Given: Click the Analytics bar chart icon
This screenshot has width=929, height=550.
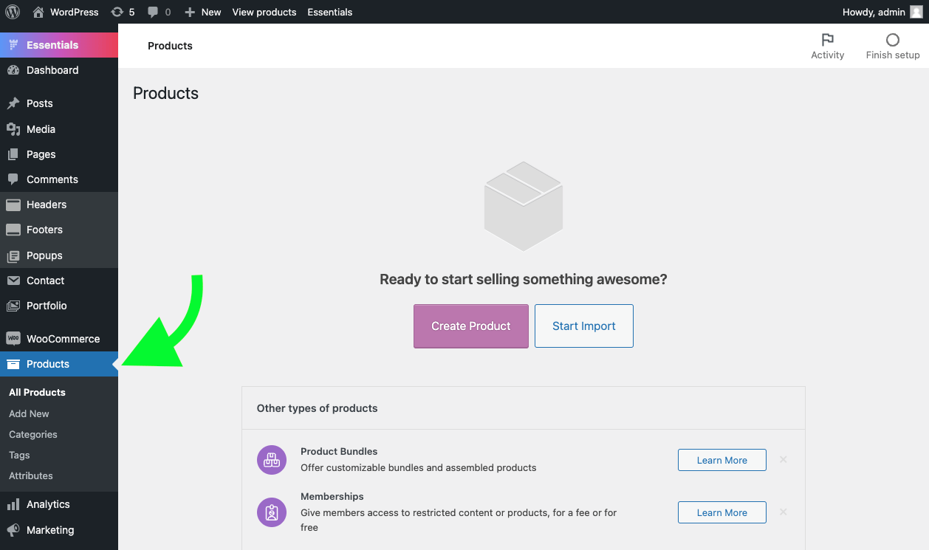Looking at the screenshot, I should point(13,504).
